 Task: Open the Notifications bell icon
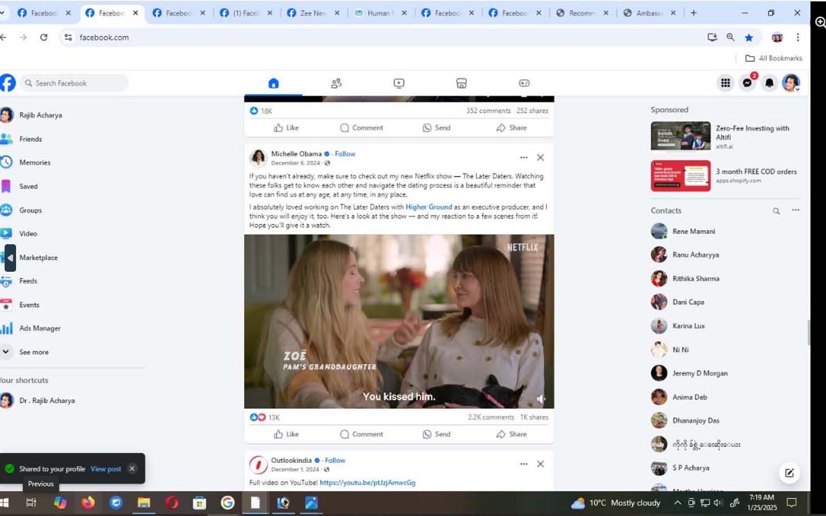pos(769,83)
